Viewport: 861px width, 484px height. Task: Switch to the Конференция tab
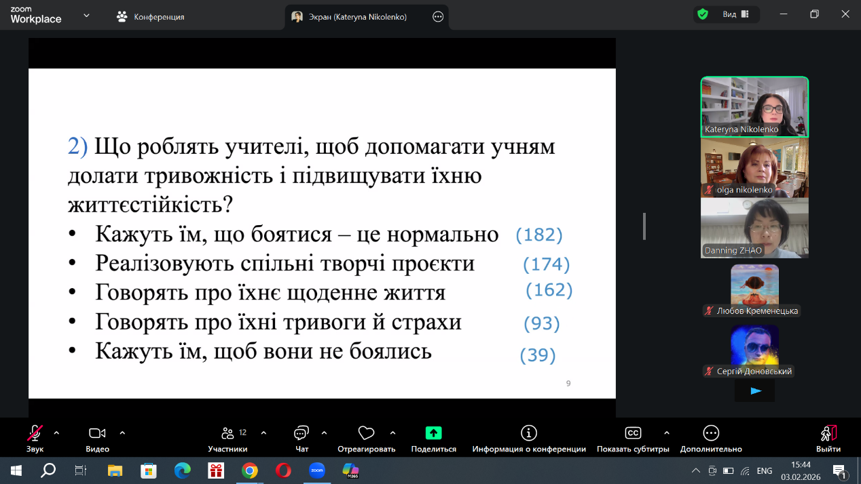coord(151,17)
